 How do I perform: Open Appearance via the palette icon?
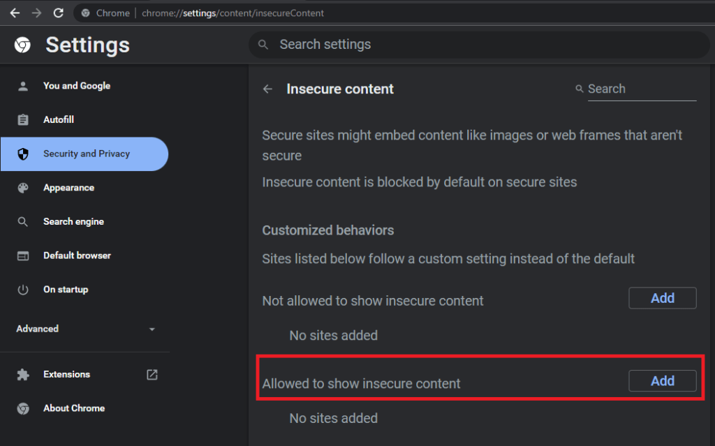pos(23,187)
